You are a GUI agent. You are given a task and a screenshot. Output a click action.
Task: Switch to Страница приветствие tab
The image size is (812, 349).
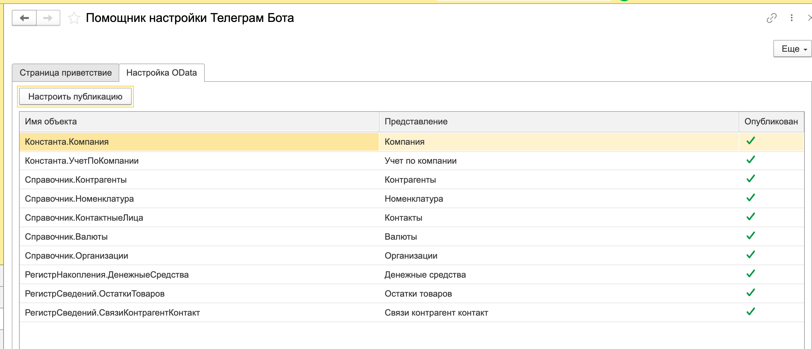(x=66, y=73)
